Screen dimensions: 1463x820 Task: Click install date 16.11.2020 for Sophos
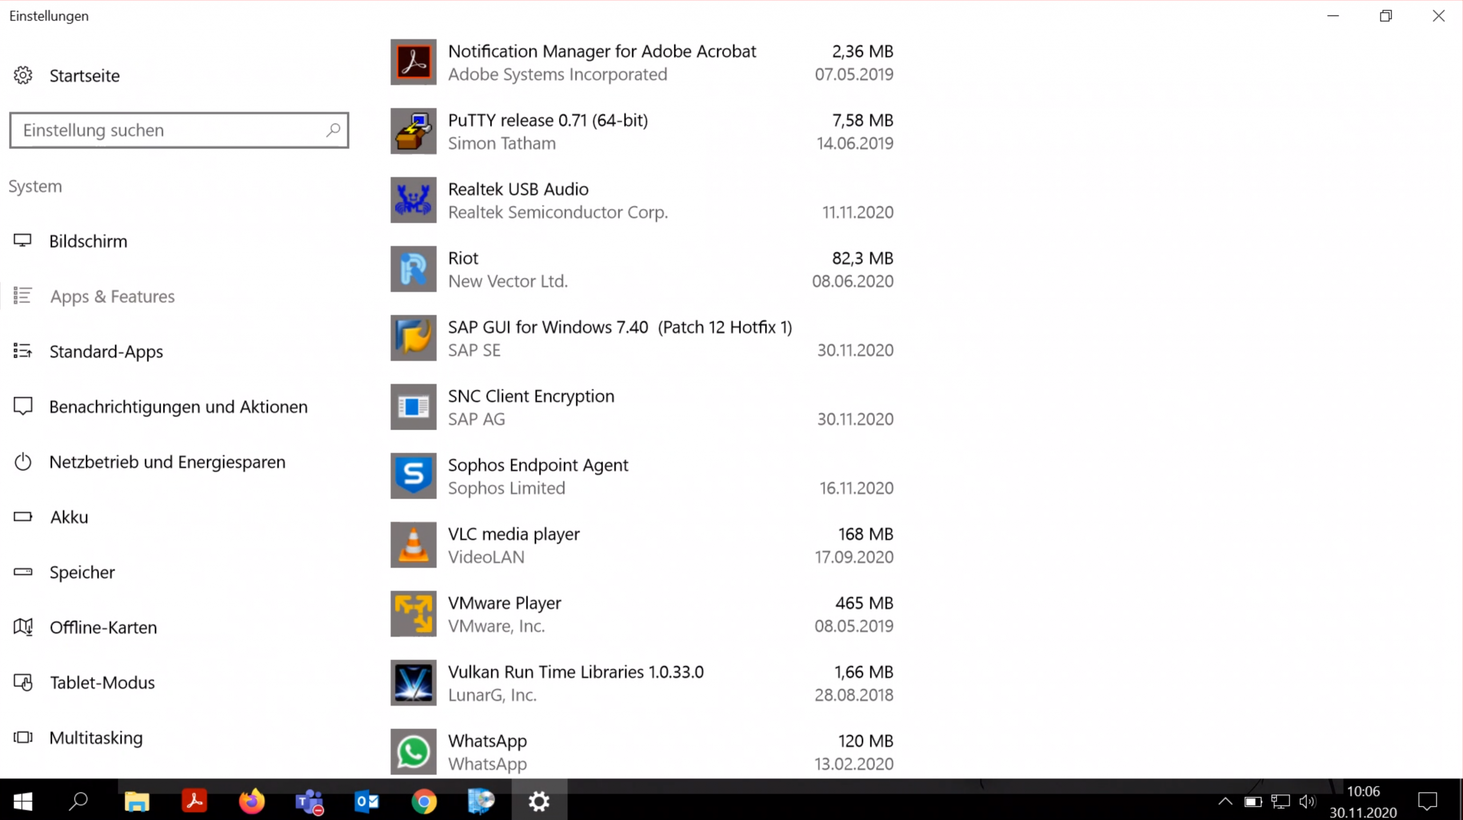click(856, 488)
